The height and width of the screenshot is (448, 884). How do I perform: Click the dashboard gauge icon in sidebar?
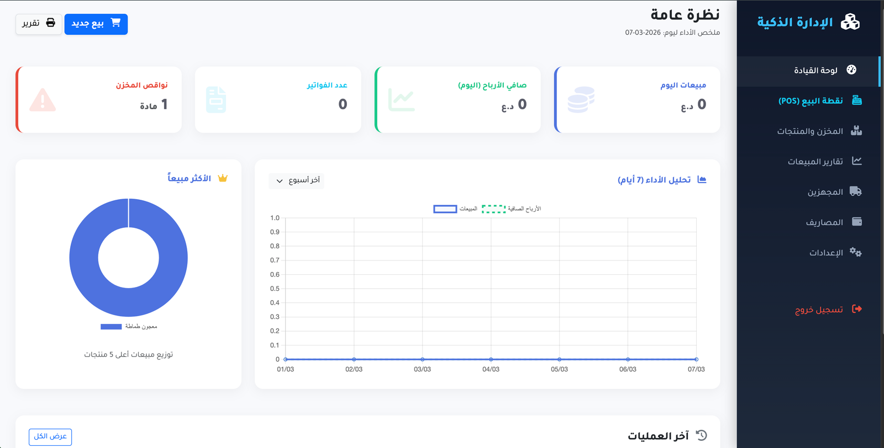coord(851,70)
